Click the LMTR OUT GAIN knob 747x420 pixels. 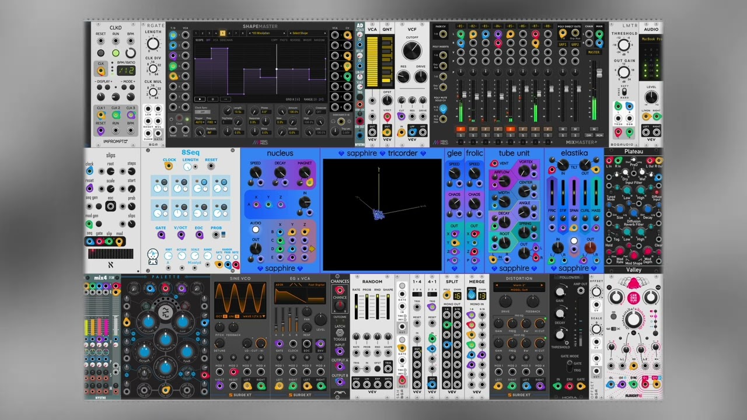click(x=624, y=72)
